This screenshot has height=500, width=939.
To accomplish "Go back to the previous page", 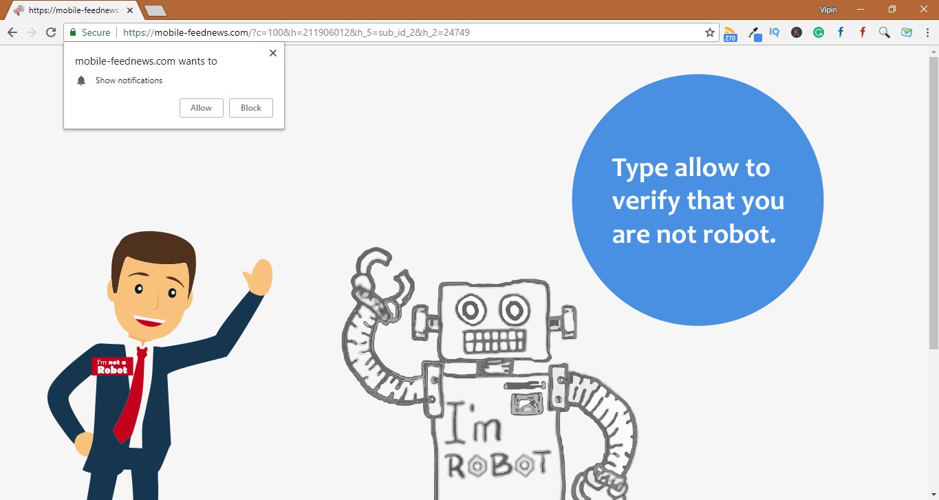I will pyautogui.click(x=12, y=32).
